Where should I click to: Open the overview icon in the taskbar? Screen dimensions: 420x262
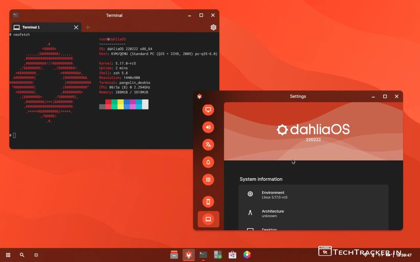36,255
